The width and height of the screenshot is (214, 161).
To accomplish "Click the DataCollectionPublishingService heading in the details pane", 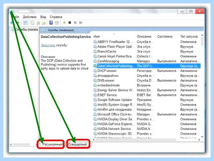I will click(x=66, y=37).
